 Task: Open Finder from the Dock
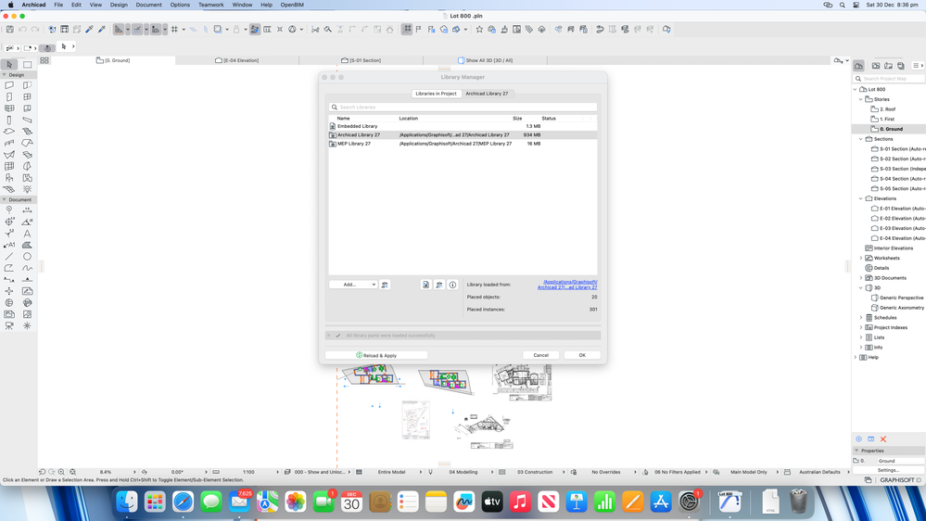[126, 502]
